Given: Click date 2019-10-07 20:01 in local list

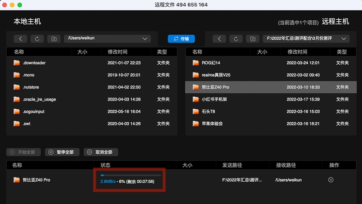Looking at the screenshot, I should [124, 75].
